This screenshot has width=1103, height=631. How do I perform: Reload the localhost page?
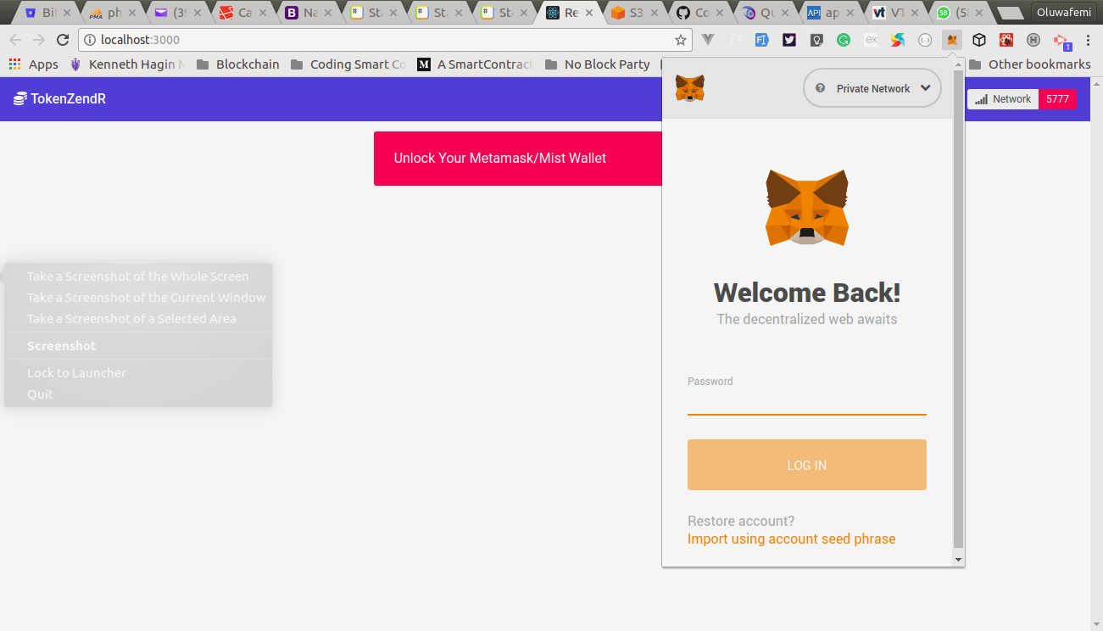point(62,40)
